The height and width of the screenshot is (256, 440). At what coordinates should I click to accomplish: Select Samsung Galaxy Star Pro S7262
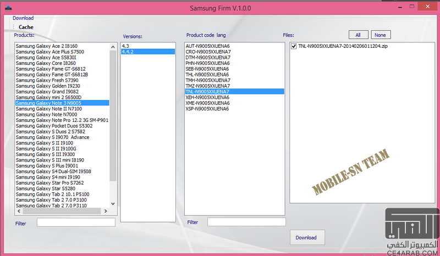(x=62, y=183)
